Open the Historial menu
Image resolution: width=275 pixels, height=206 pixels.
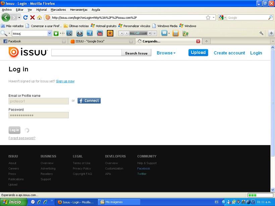click(x=41, y=10)
